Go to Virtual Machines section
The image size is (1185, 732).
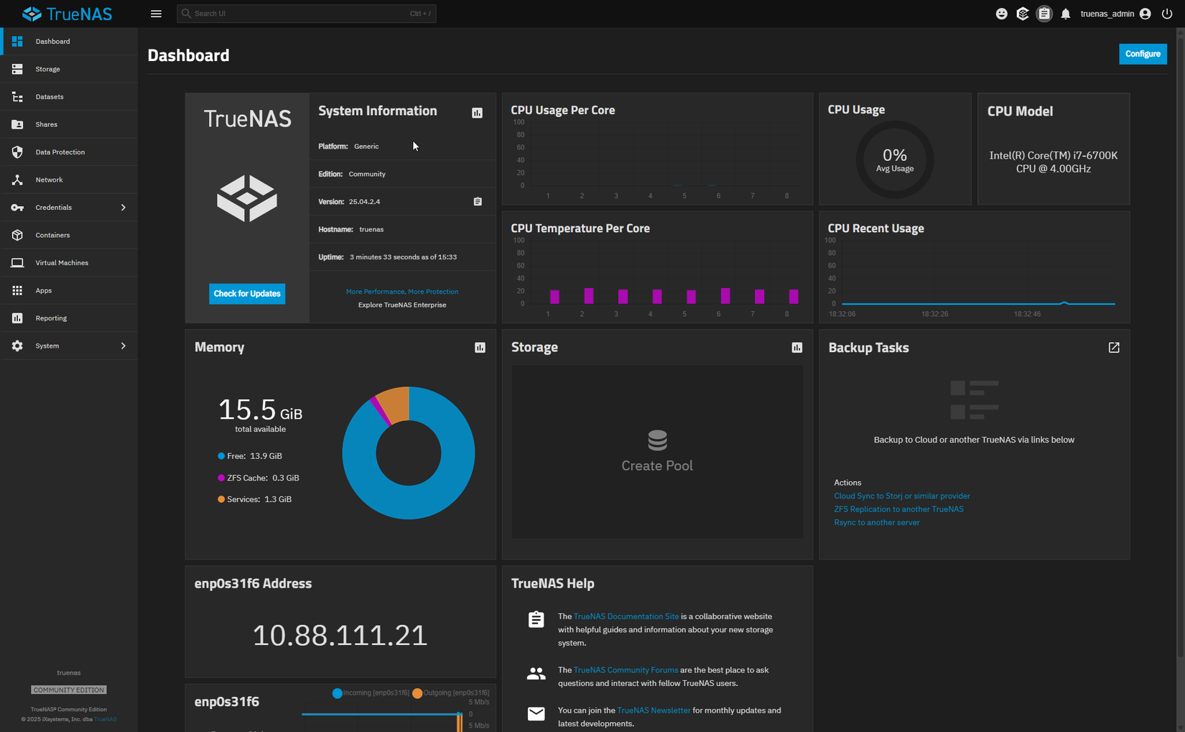tap(62, 262)
